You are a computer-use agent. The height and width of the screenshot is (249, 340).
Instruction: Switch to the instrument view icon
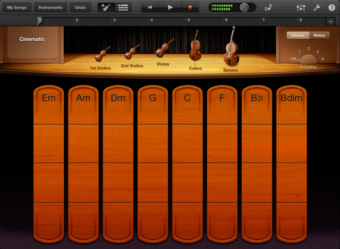[106, 7]
